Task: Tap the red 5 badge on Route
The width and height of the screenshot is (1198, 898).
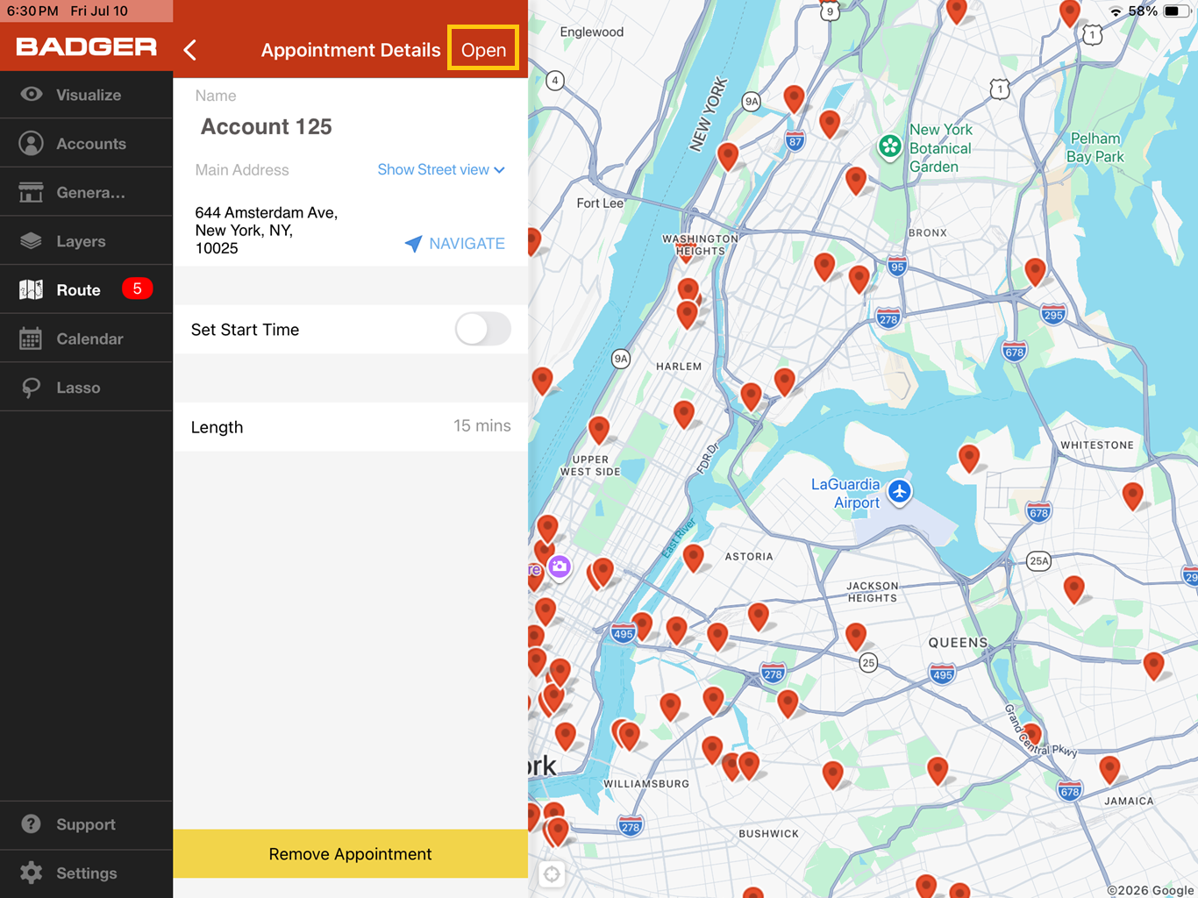Action: coord(137,289)
